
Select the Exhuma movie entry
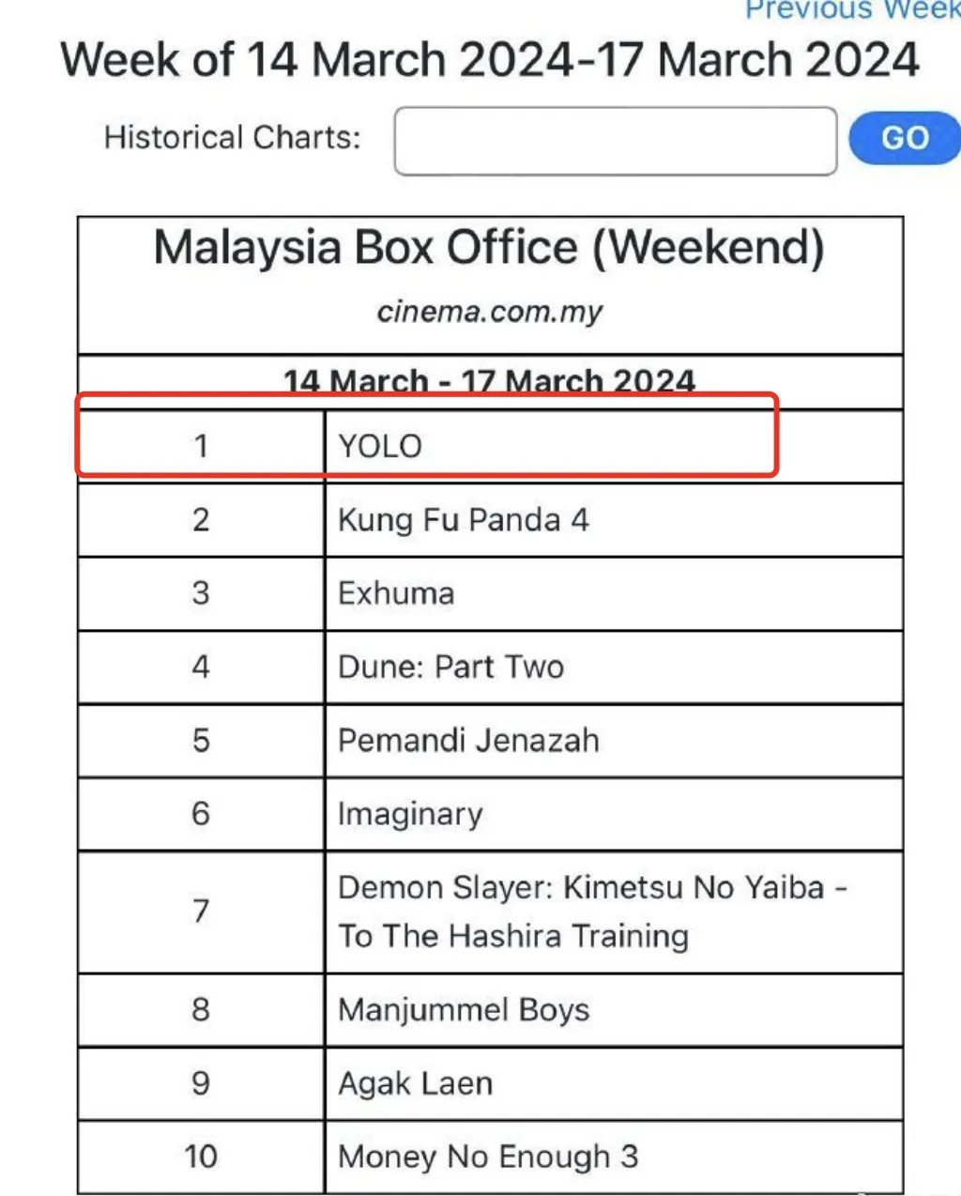pos(396,593)
